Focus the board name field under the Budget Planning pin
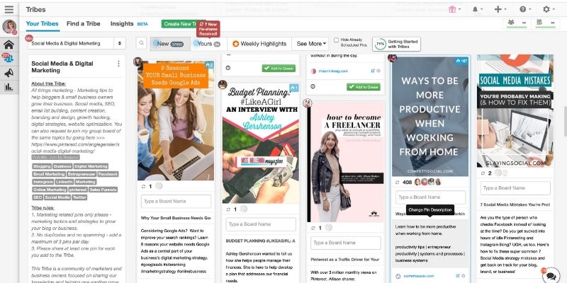This screenshot has width=567, height=283. (261, 224)
